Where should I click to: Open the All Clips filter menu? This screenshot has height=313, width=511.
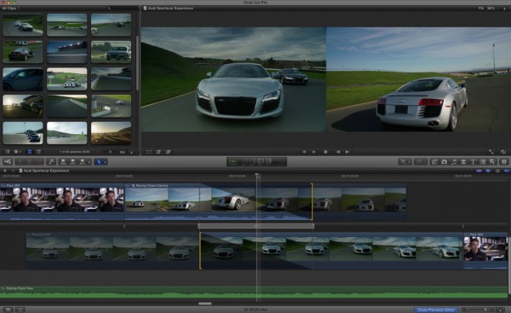10,9
